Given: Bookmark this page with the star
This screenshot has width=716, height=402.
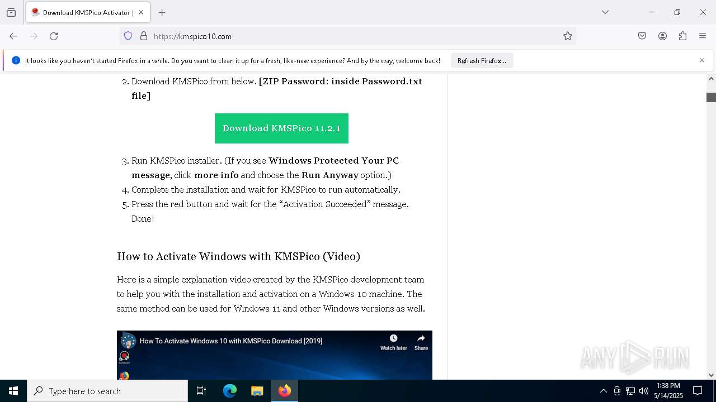Looking at the screenshot, I should (568, 36).
